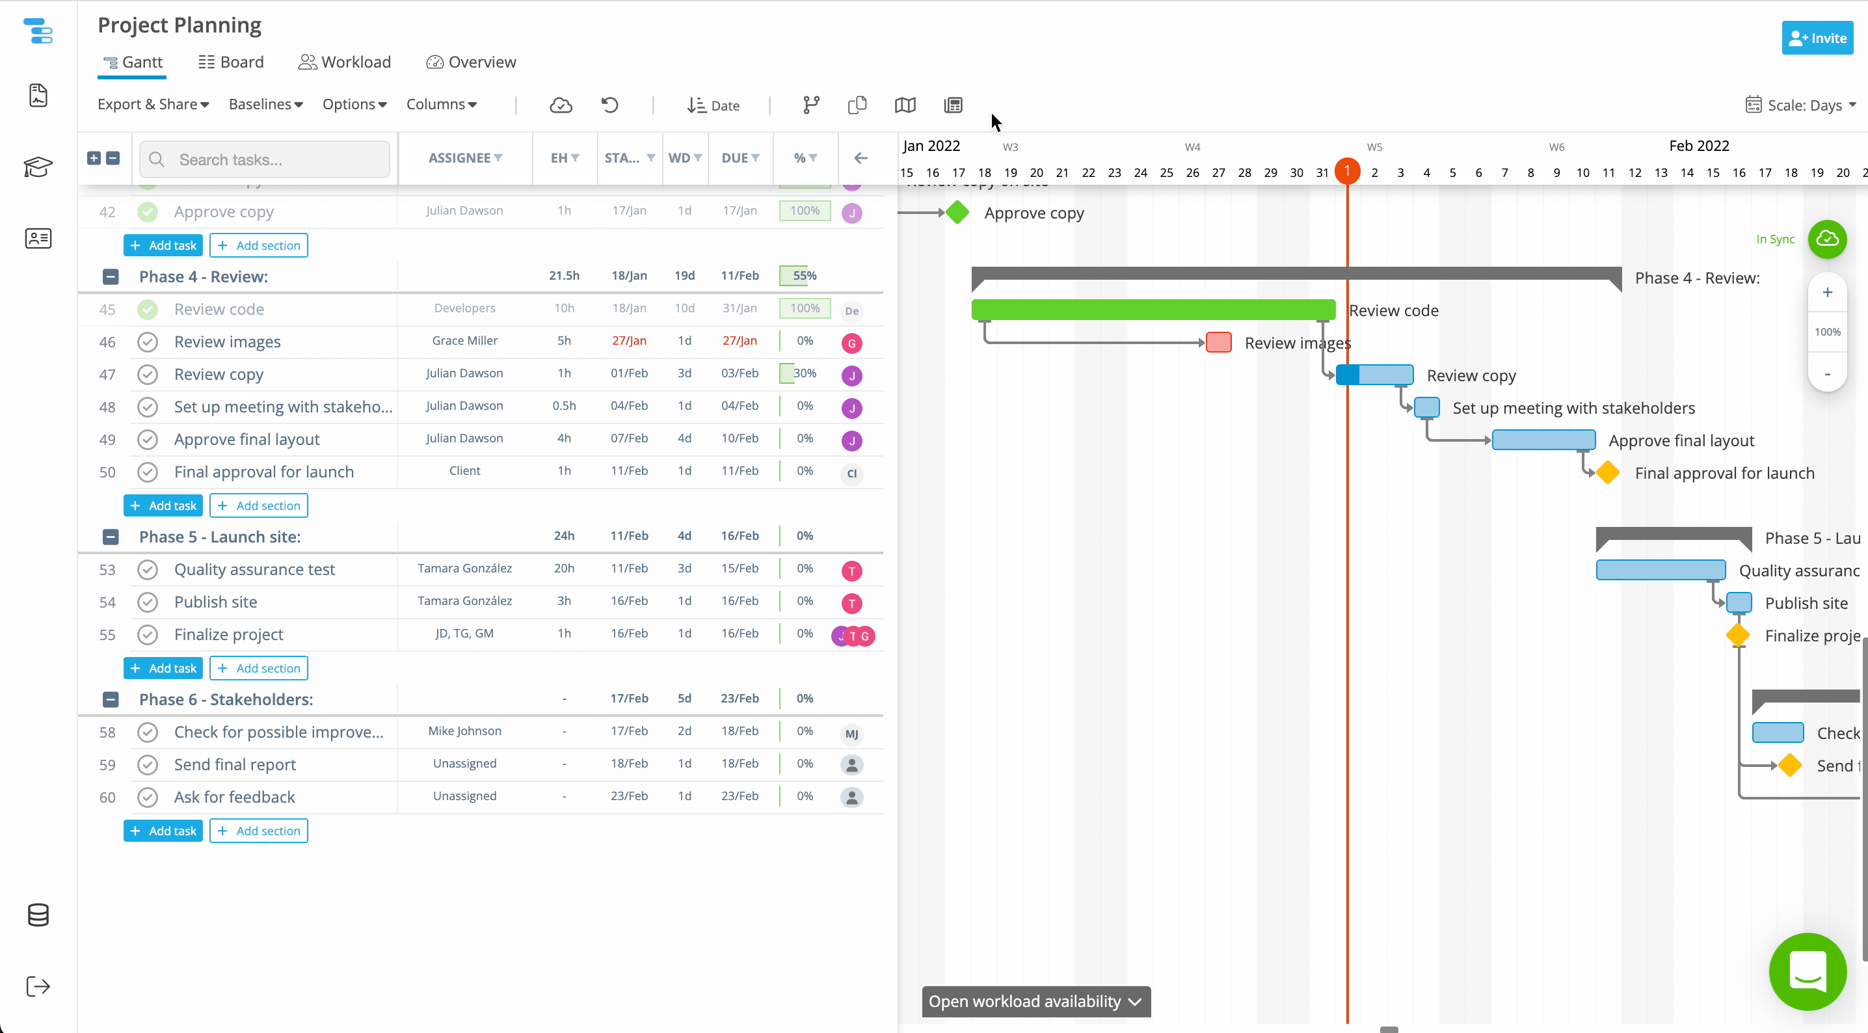Screen dimensions: 1868x1033
Task: Click the news board icon in toolbar
Action: click(x=953, y=105)
